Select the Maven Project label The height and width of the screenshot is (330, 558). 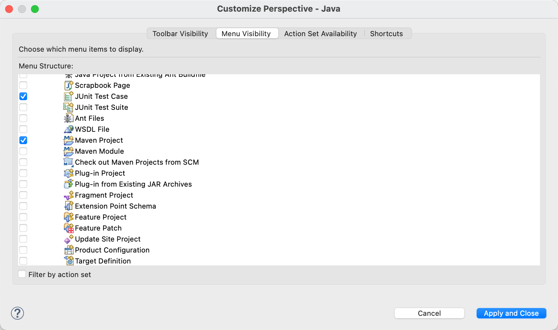[99, 140]
